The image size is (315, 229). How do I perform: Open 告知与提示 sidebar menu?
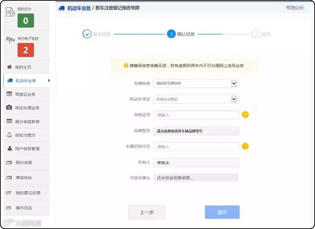(x=27, y=135)
